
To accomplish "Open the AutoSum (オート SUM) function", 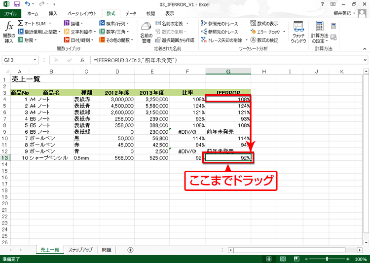I will tap(34, 23).
